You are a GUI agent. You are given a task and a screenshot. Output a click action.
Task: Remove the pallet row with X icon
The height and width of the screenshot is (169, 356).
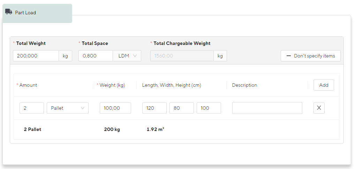tap(319, 108)
